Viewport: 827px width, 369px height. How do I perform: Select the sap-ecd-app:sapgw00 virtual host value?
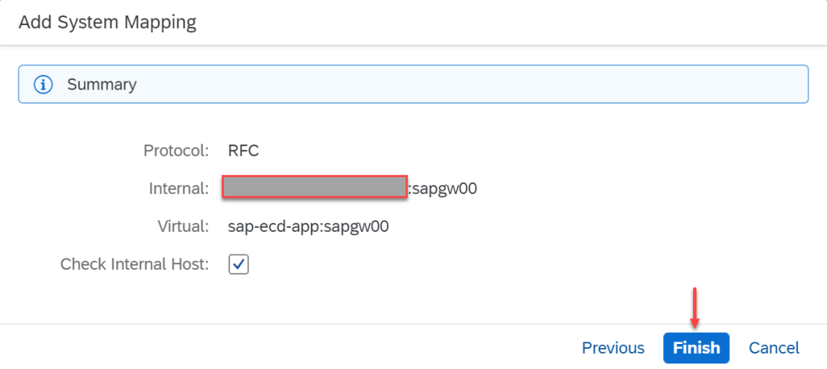[x=309, y=226]
